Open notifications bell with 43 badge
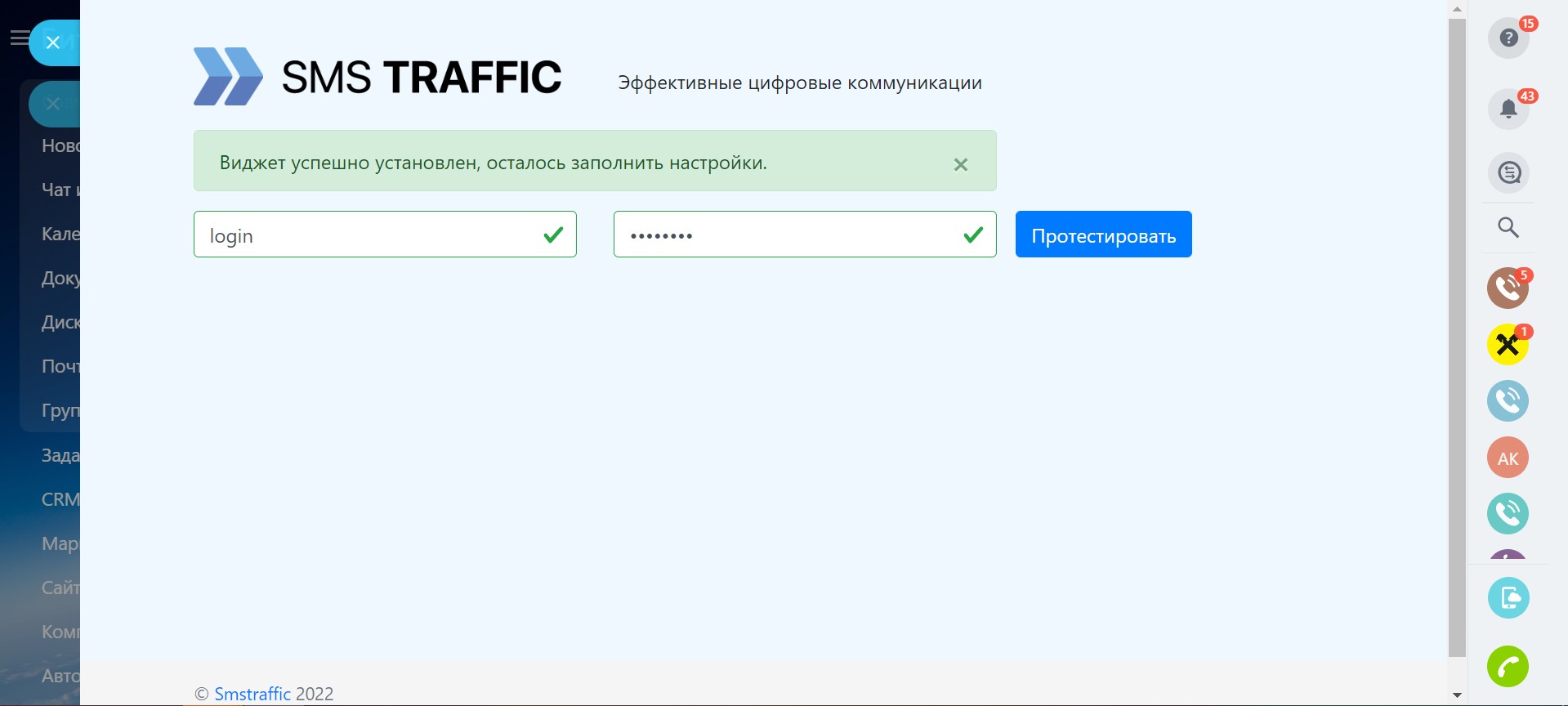 coord(1508,109)
